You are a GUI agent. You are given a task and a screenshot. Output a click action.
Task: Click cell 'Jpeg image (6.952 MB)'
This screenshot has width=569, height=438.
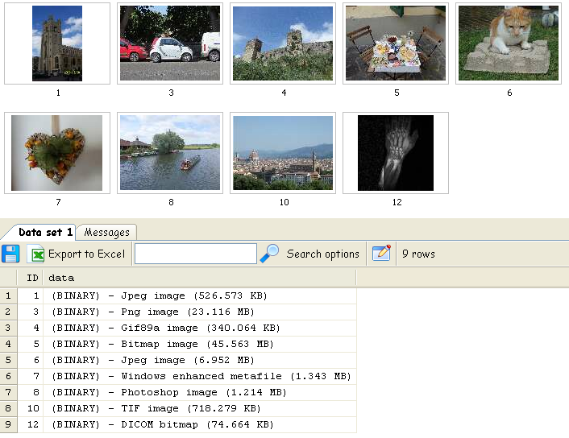200,360
